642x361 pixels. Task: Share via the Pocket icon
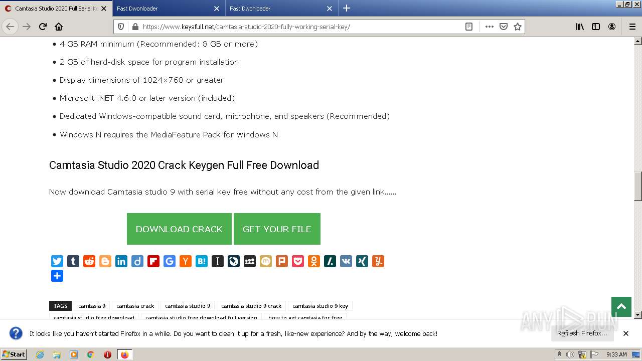pos(298,261)
